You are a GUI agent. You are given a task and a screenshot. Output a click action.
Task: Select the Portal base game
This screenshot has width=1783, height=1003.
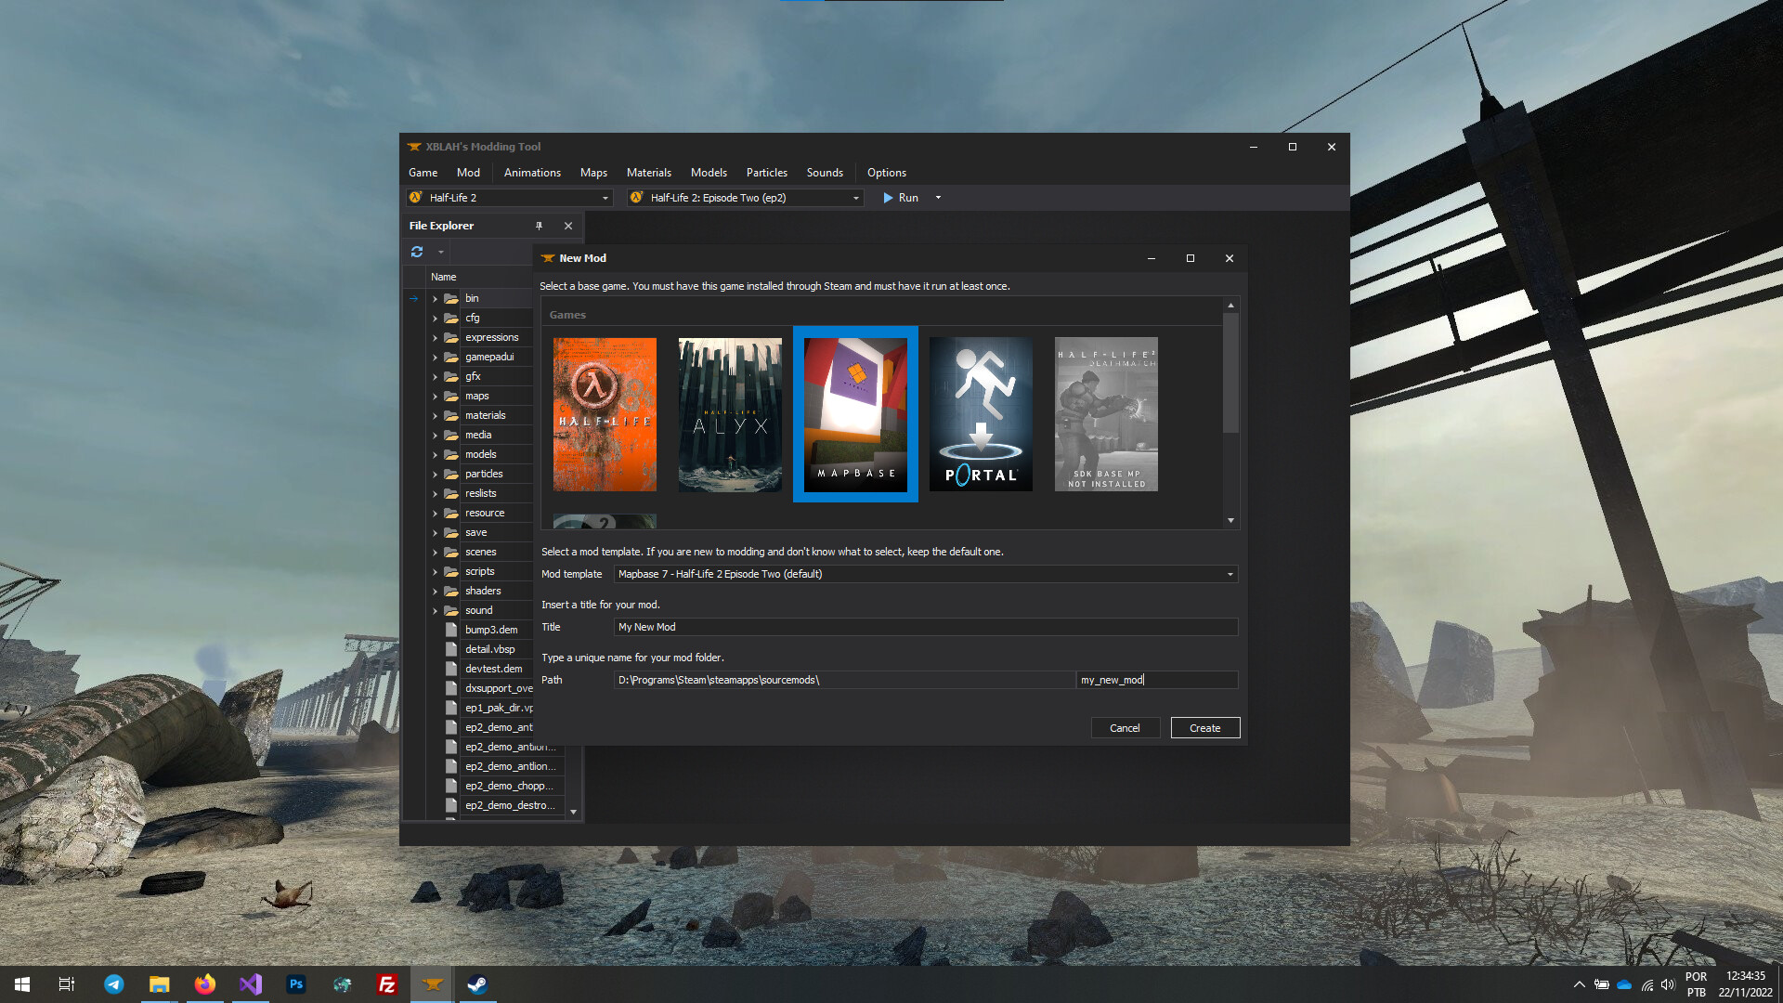(981, 413)
